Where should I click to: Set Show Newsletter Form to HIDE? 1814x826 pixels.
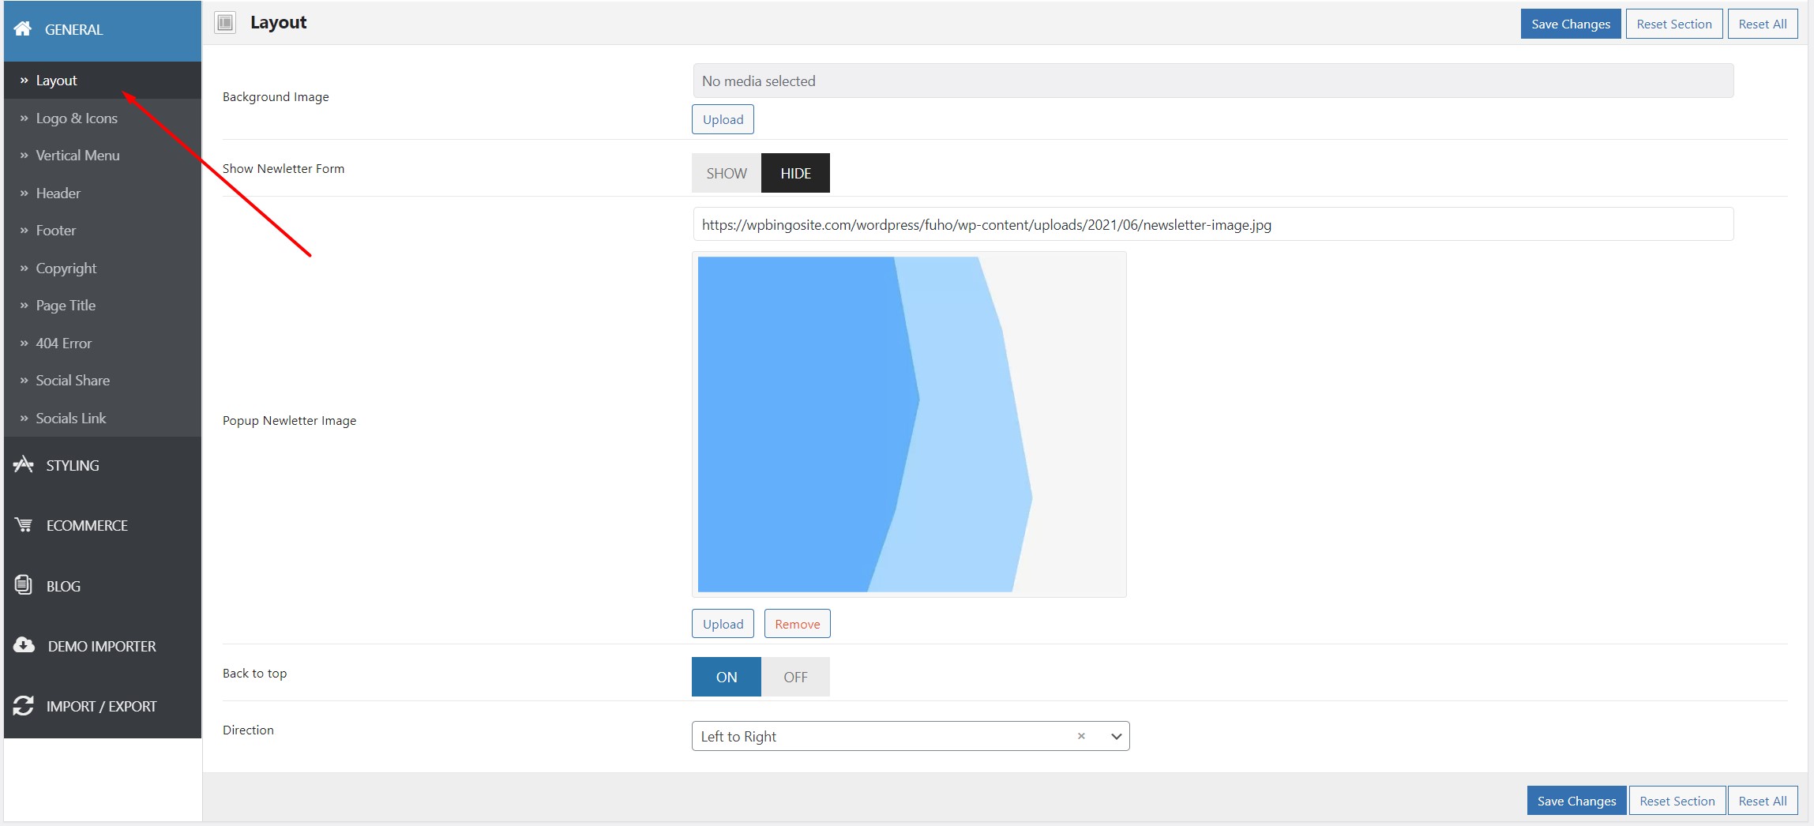coord(795,173)
